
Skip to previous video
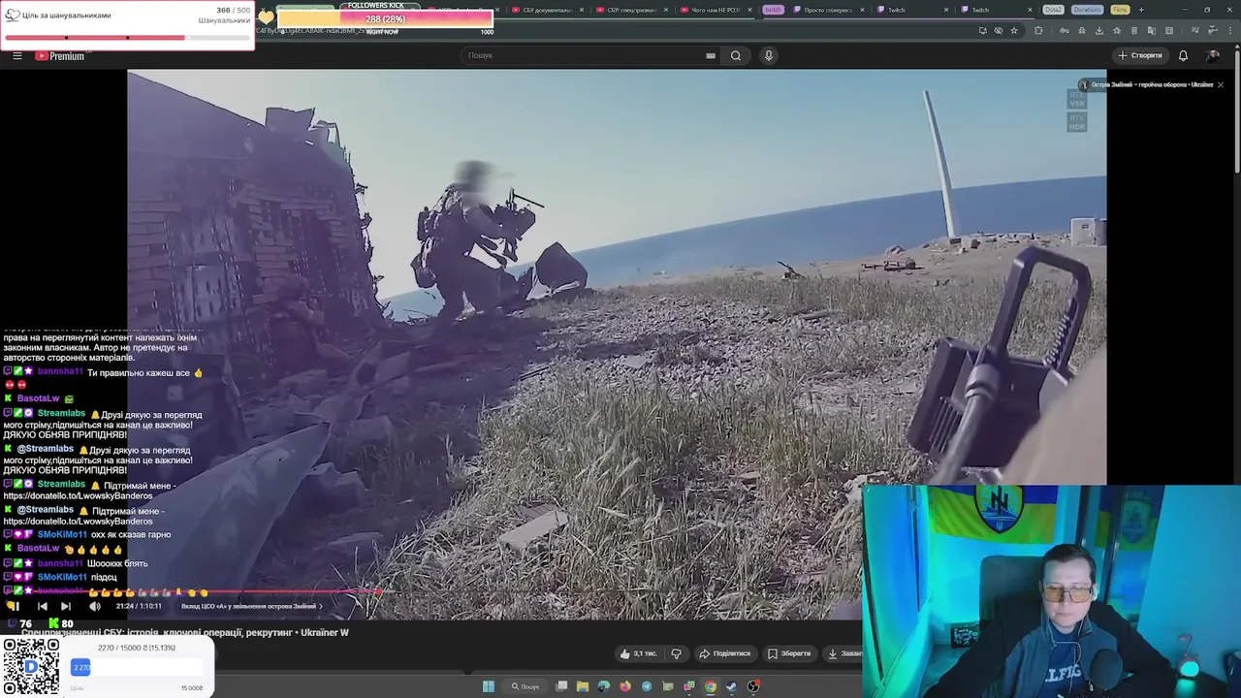pos(42,606)
